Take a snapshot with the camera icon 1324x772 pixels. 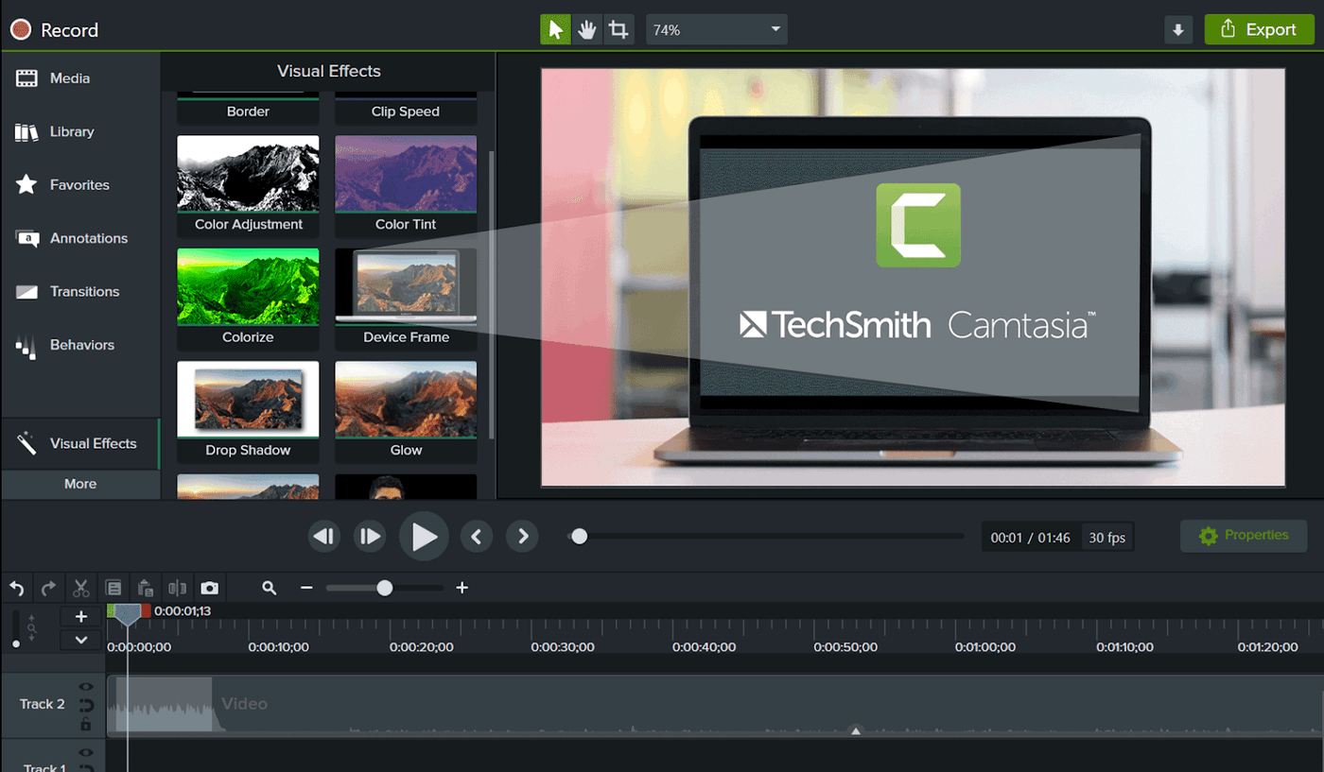coord(209,587)
